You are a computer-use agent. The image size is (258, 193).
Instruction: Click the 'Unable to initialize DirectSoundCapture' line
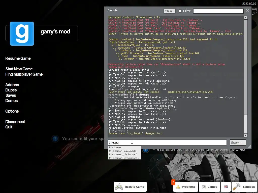[173, 98]
